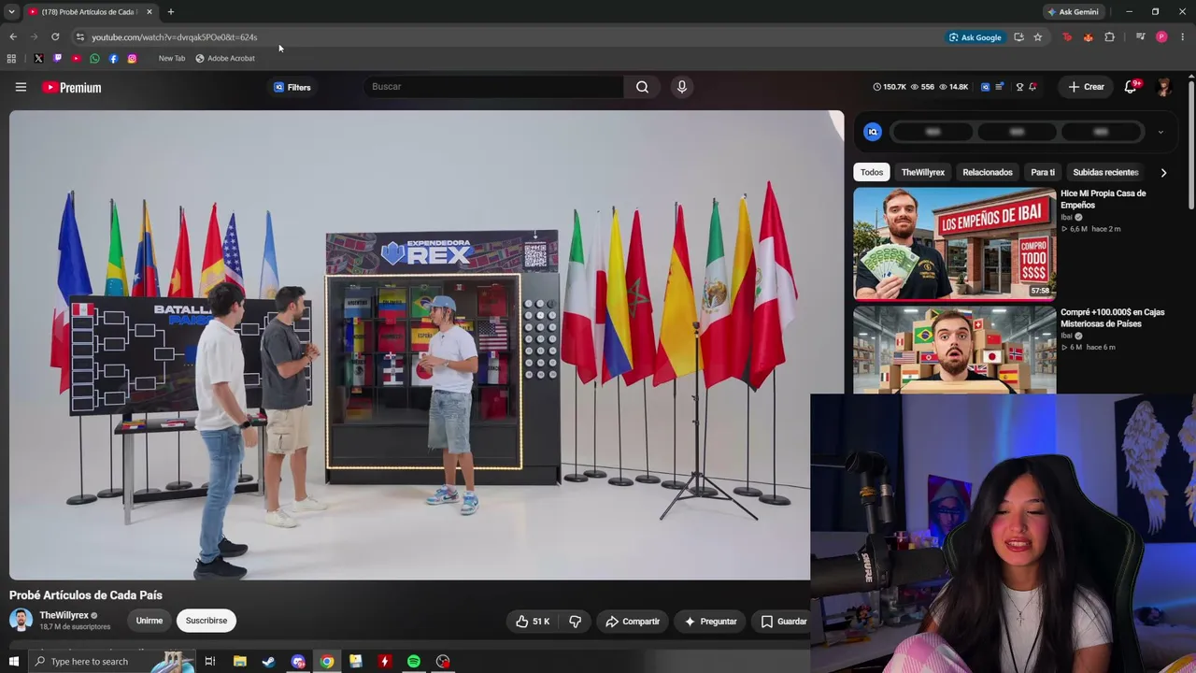Open the Chrome apps grid bookmark

(11, 58)
